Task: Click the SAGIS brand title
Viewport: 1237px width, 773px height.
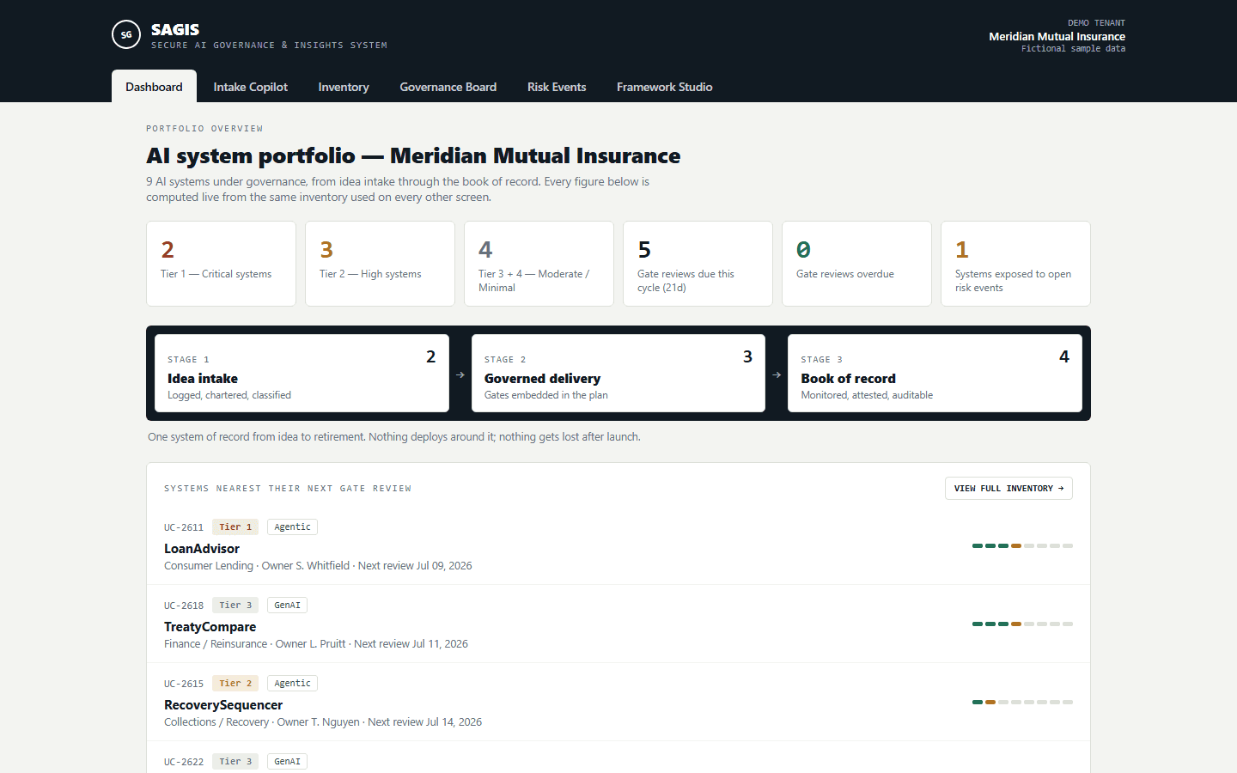Action: coord(175,29)
